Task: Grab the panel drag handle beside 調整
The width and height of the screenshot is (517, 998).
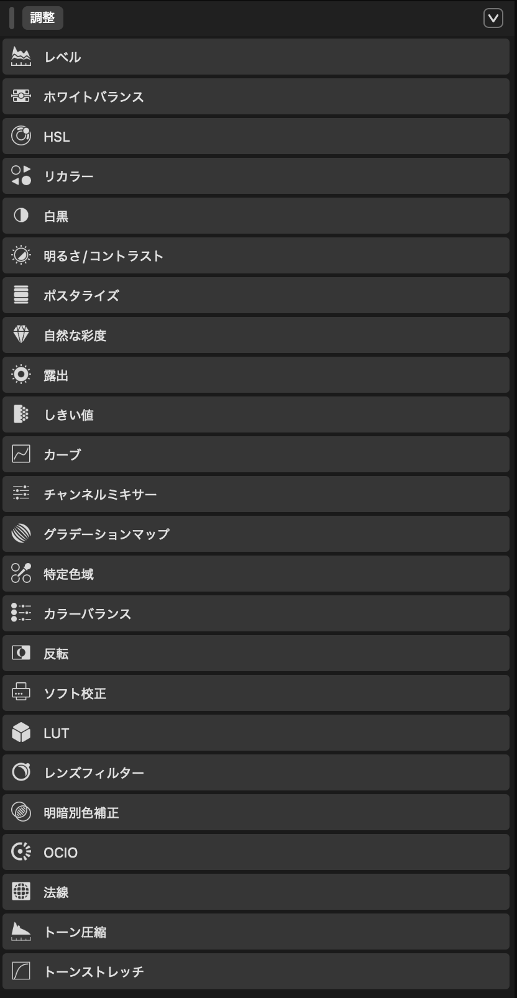Action: pyautogui.click(x=12, y=19)
